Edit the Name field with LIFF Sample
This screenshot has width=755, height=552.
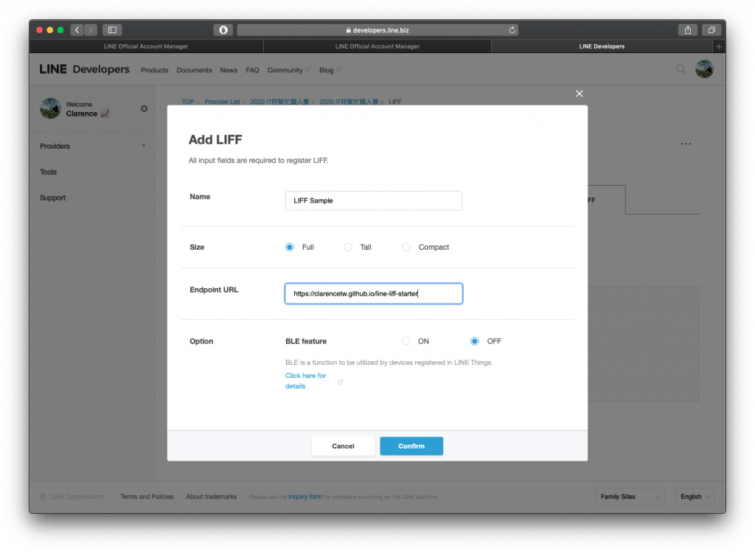pyautogui.click(x=374, y=200)
